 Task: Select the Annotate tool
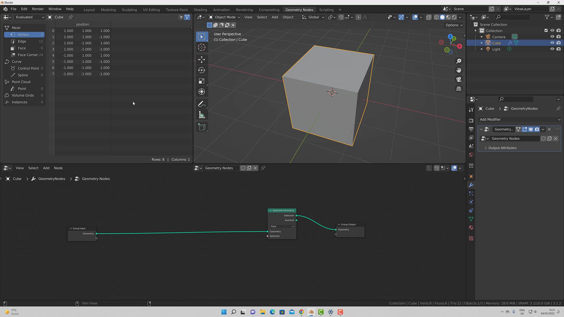click(x=202, y=104)
